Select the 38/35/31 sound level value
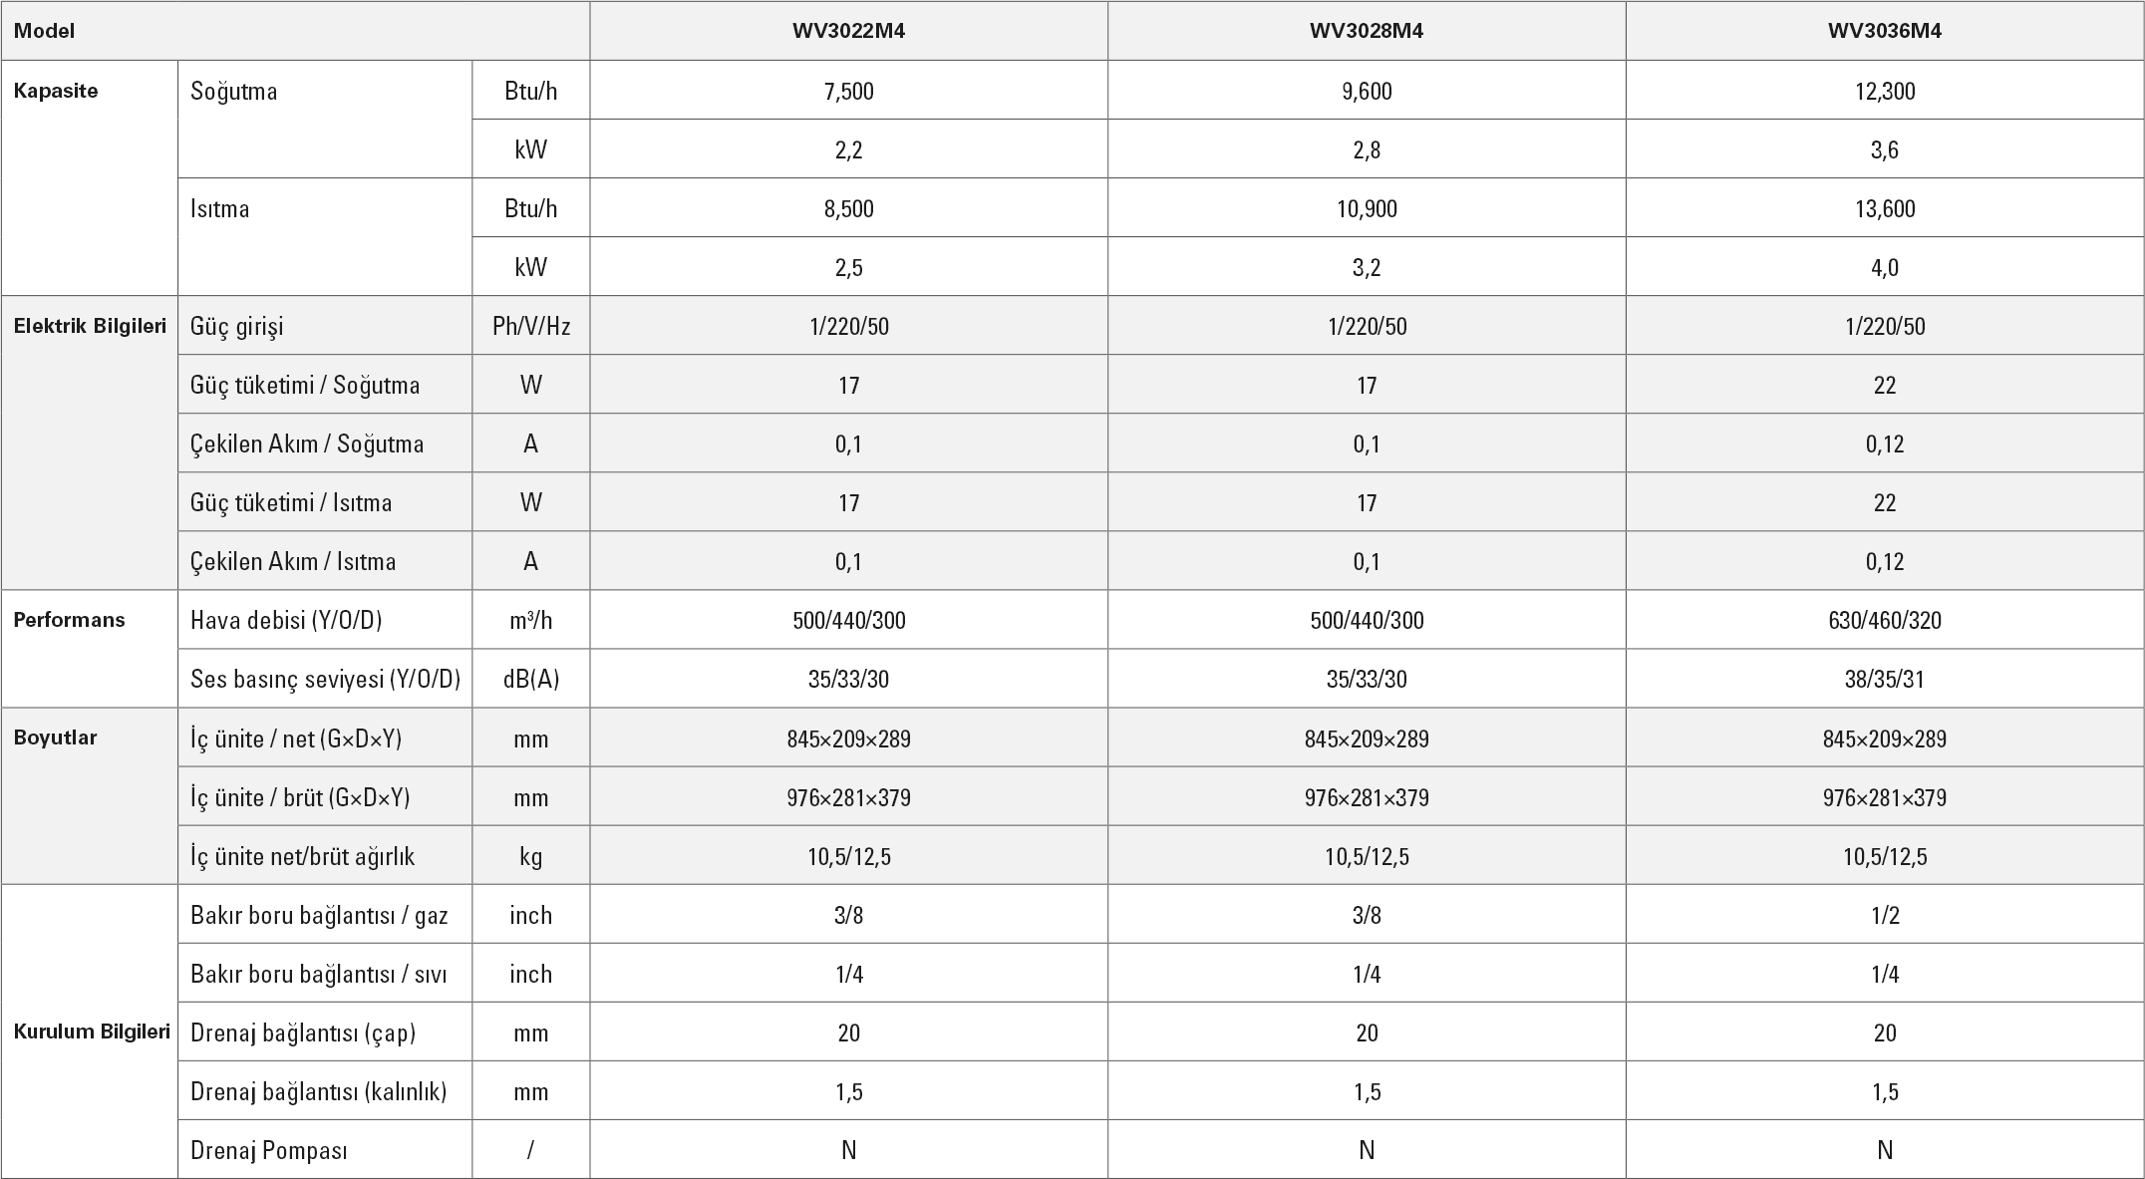 tap(1884, 679)
